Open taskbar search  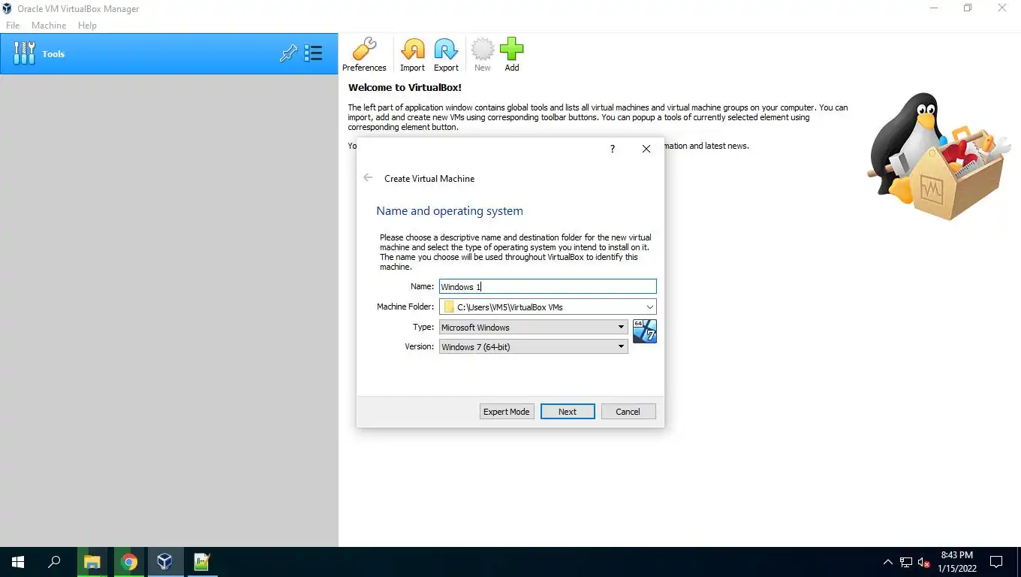[54, 562]
